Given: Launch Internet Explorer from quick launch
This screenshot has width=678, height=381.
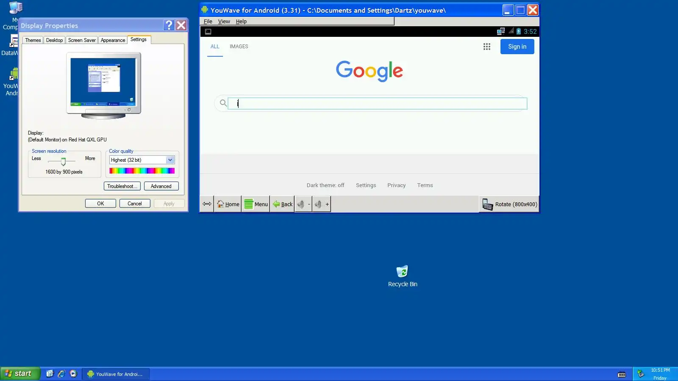Looking at the screenshot, I should click(61, 373).
